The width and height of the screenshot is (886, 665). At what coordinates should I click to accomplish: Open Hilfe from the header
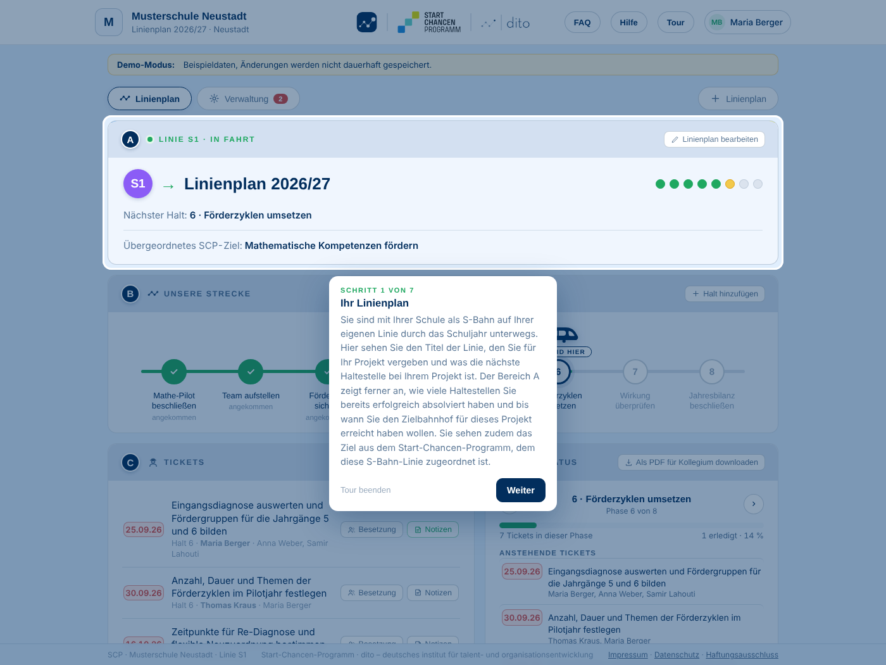coord(628,22)
